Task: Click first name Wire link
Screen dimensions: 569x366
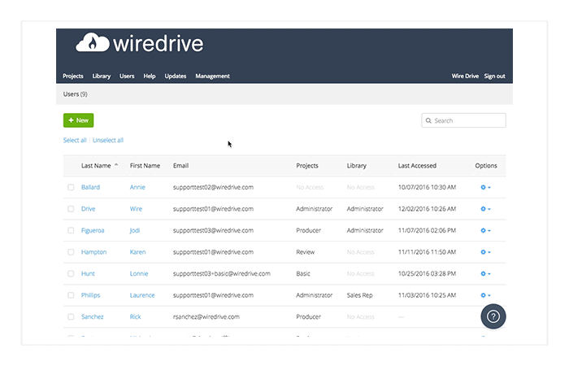Action: click(x=136, y=209)
